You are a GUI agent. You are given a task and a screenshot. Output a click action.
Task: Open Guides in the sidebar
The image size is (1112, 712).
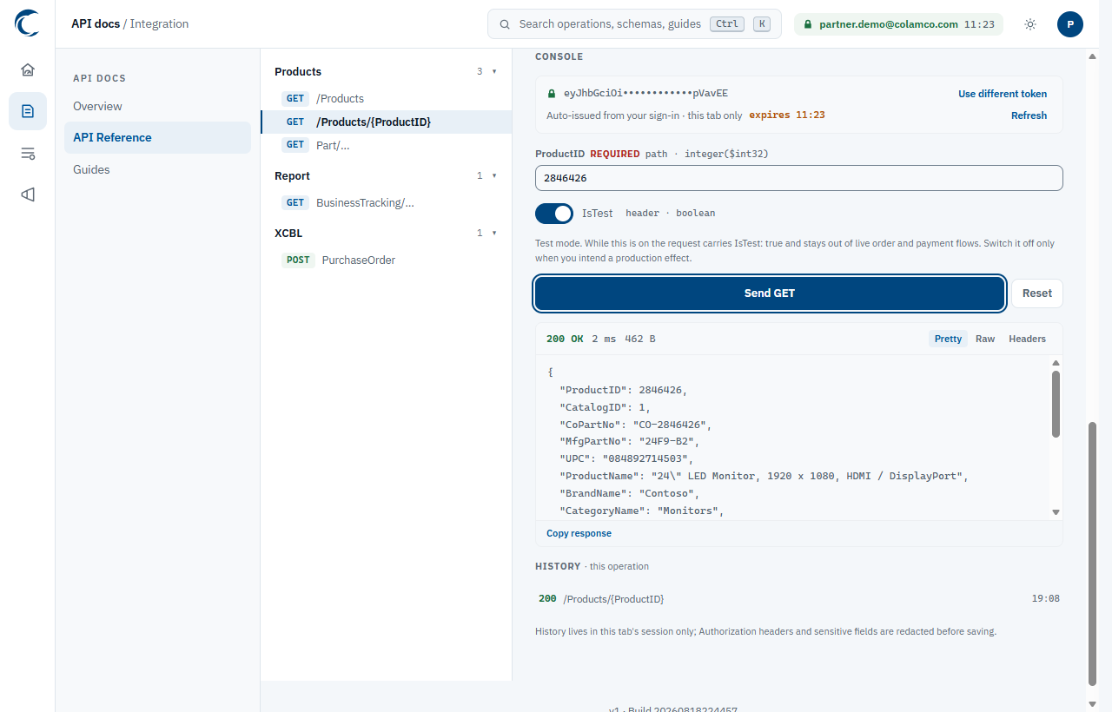click(x=157, y=169)
